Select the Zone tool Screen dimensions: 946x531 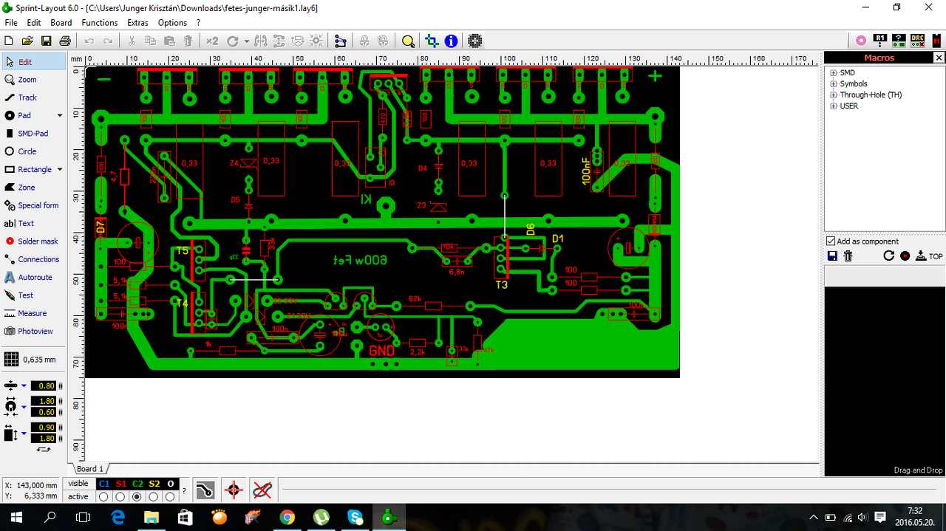click(33, 188)
